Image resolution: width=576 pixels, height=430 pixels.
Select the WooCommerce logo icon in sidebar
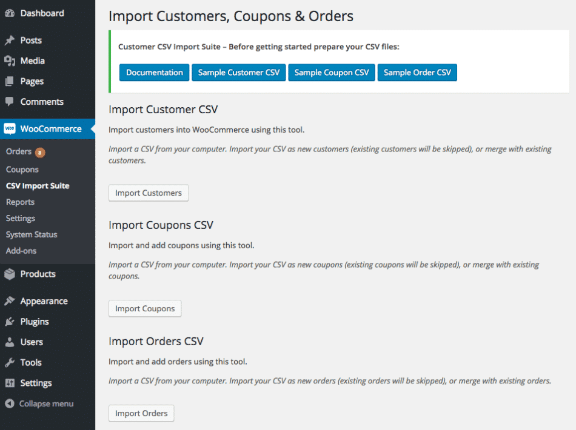click(10, 128)
